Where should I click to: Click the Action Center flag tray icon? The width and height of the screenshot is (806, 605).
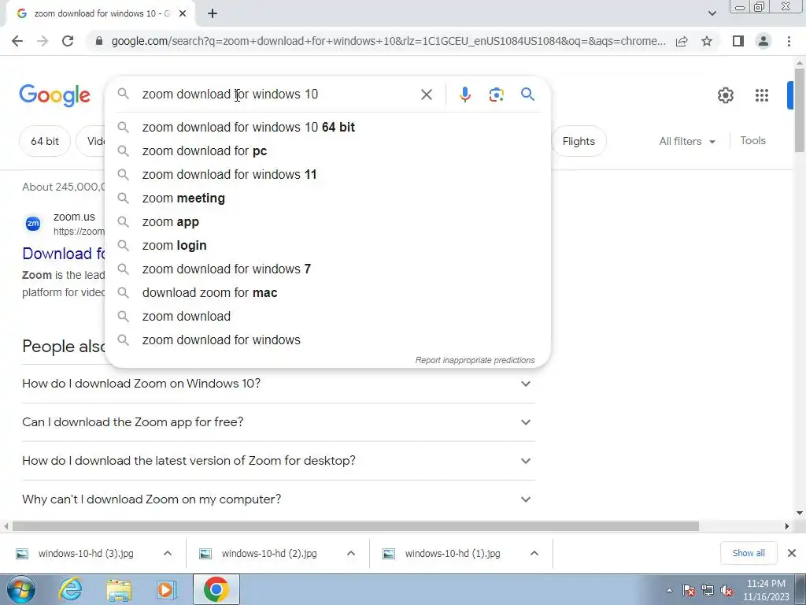(x=689, y=591)
